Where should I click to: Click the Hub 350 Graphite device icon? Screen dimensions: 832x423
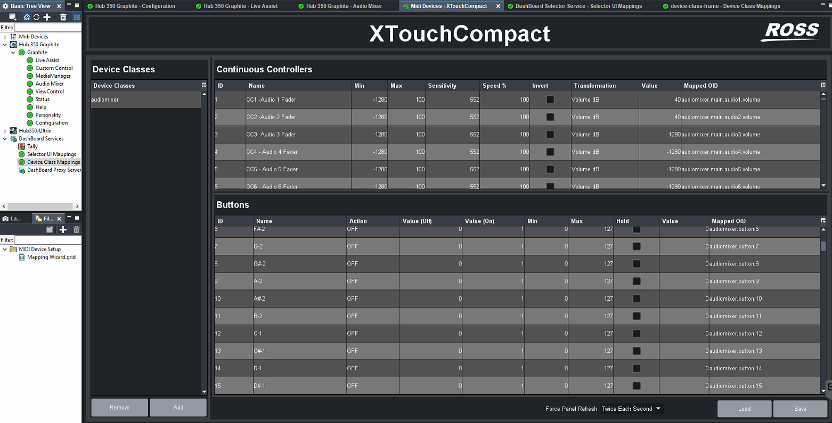pos(14,45)
